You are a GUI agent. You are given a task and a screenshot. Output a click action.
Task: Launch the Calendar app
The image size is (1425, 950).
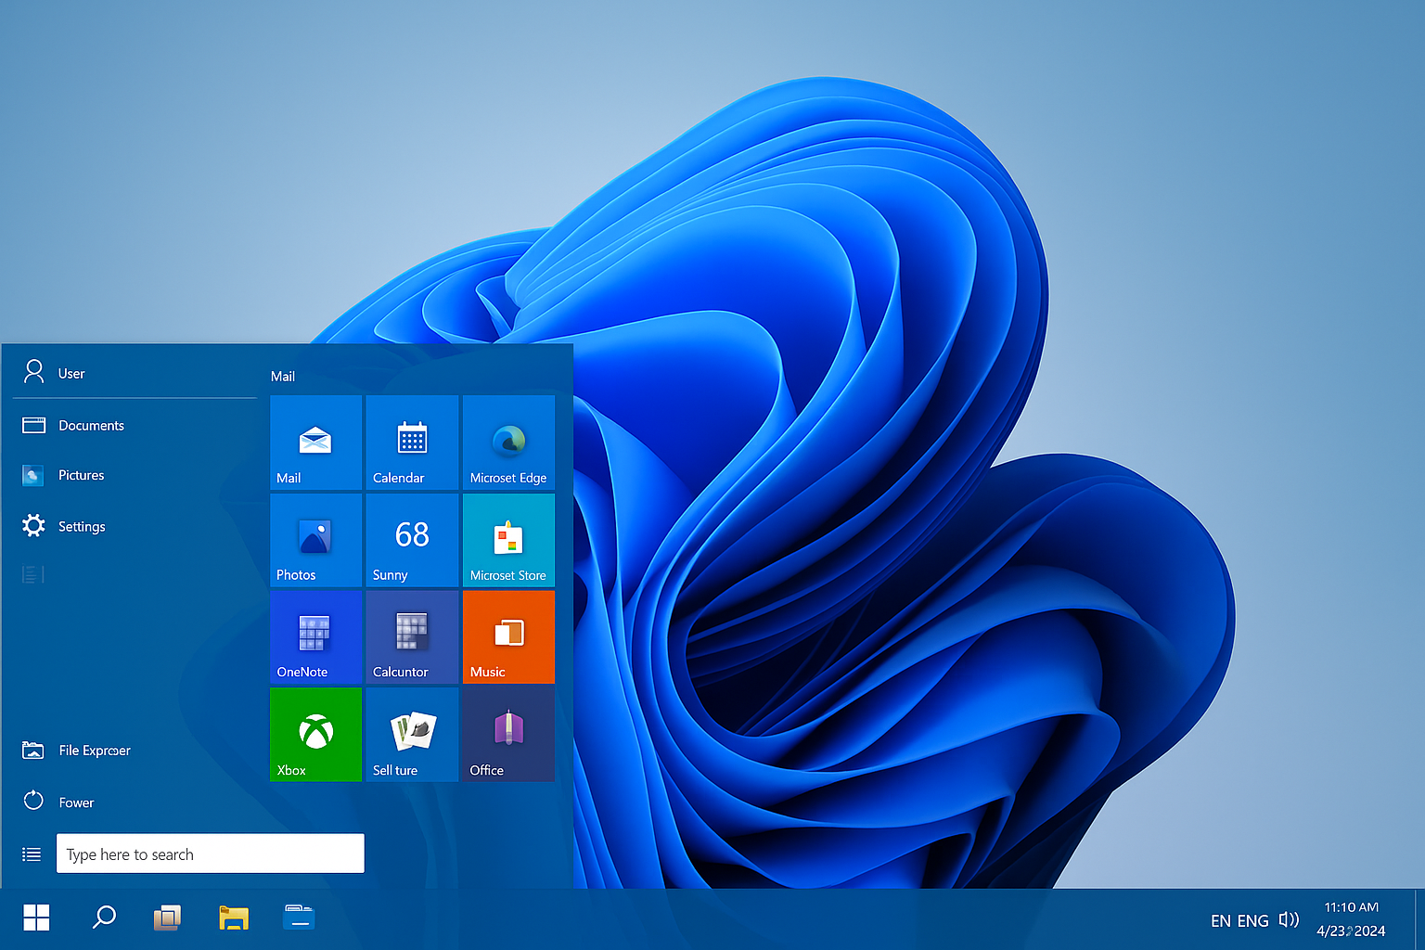[412, 443]
